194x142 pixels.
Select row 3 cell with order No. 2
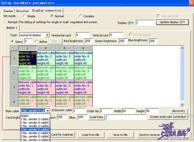pyautogui.click(x=46, y=87)
